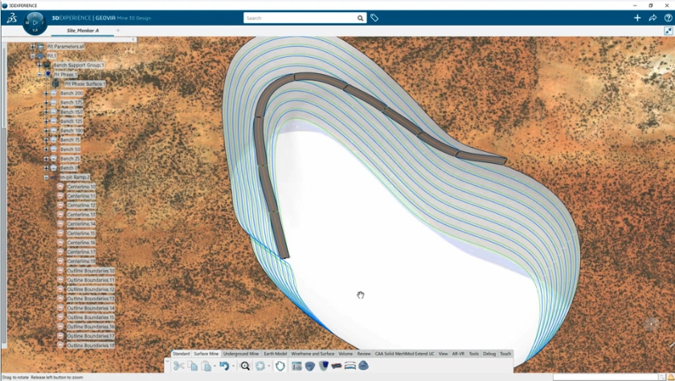The image size is (675, 381).
Task: Click the red-blue ramp icon in the toolbar
Action: point(337,366)
